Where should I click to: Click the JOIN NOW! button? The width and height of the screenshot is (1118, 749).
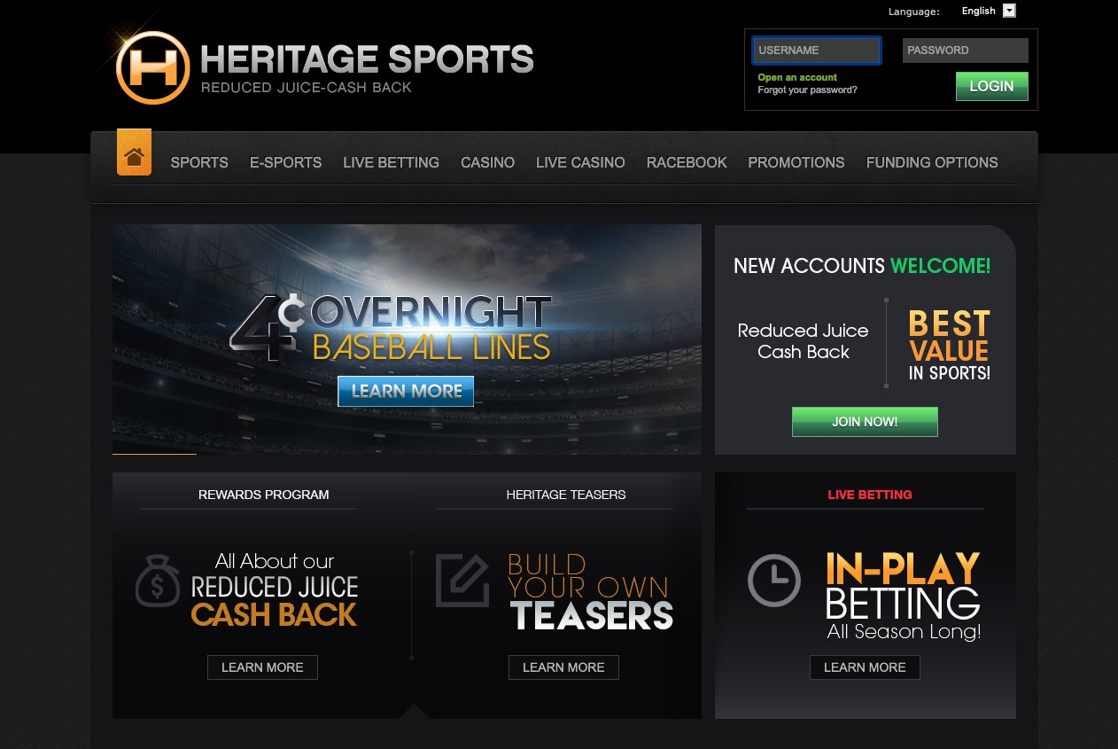coord(865,422)
